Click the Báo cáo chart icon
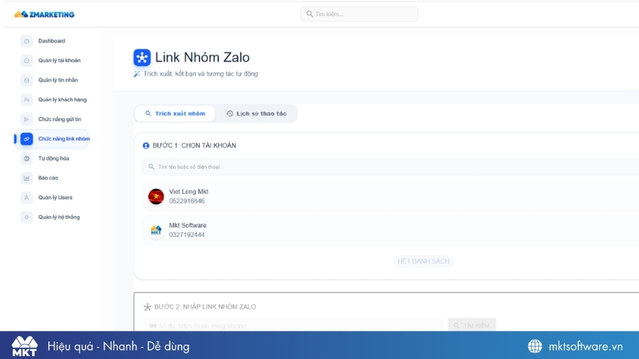This screenshot has width=639, height=359. [26, 178]
